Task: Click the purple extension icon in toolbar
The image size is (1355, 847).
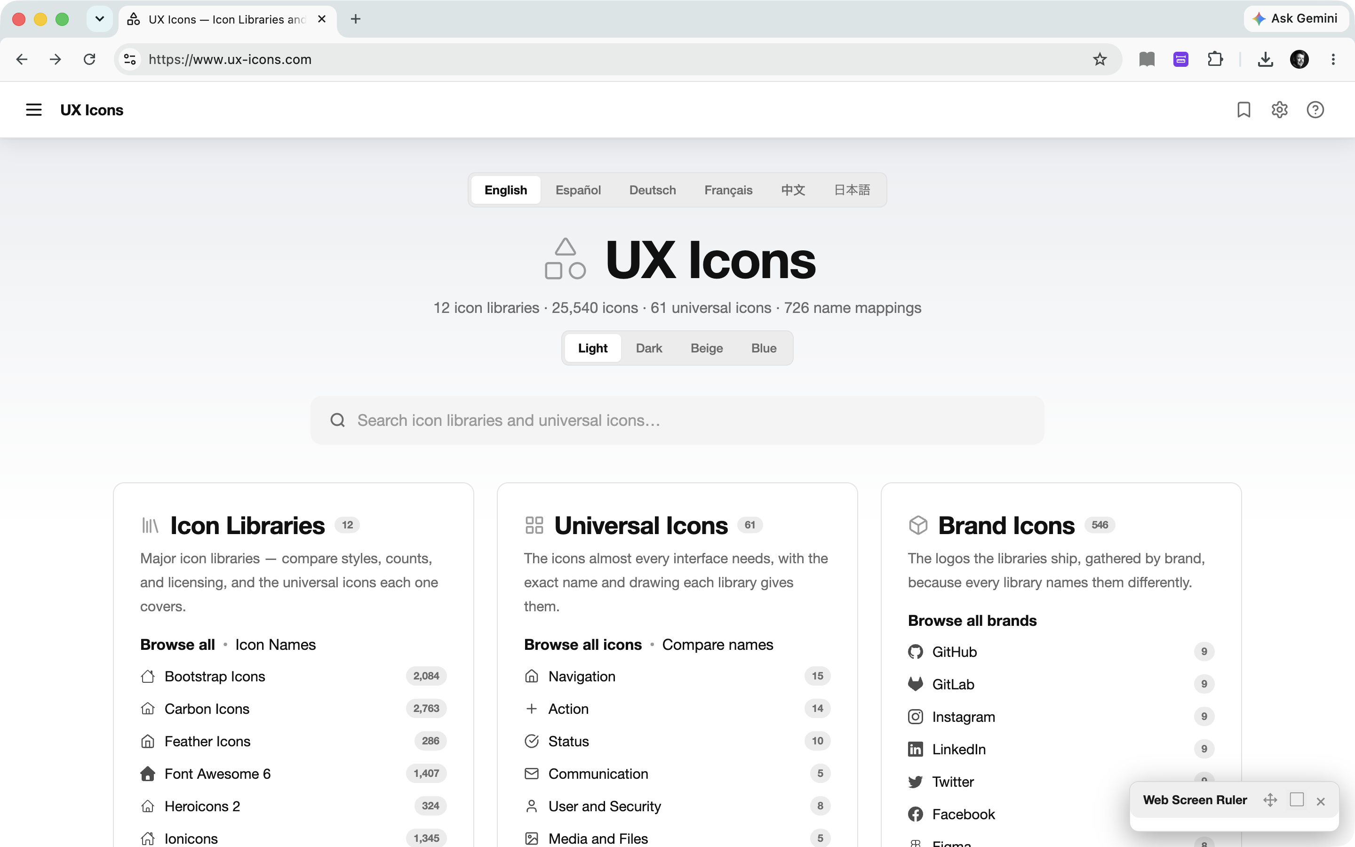Action: tap(1181, 59)
